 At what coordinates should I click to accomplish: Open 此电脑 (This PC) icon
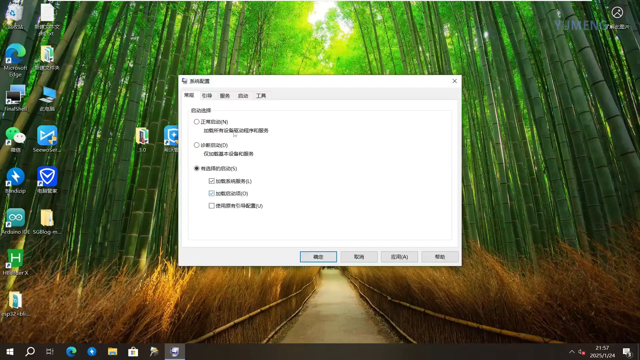[47, 97]
